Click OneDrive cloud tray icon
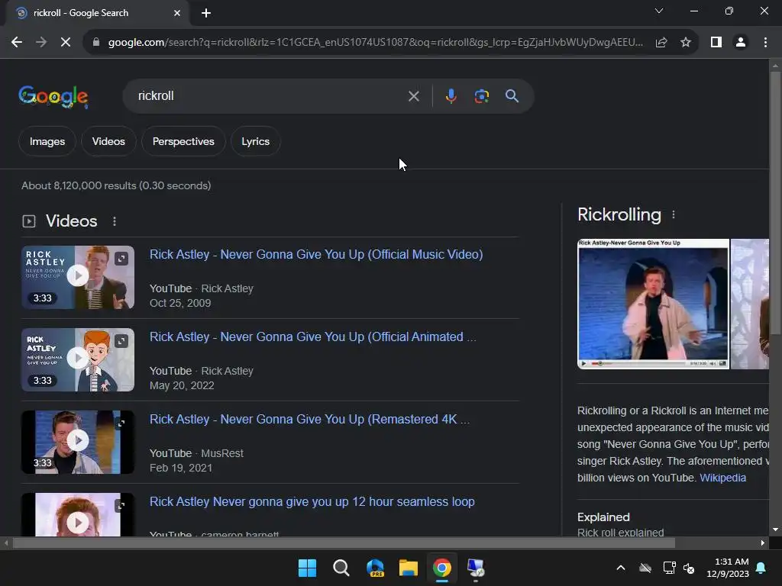782x586 pixels. point(645,568)
